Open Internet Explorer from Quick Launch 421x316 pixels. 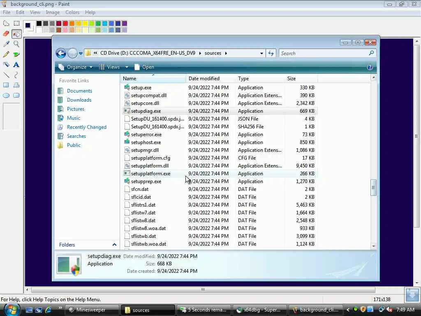tap(49, 310)
